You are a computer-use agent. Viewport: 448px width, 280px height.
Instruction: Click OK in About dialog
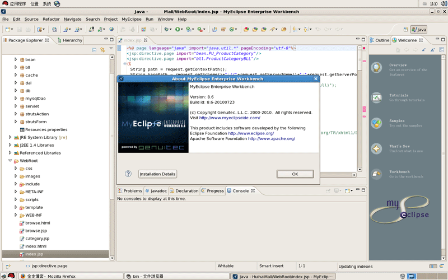(295, 174)
